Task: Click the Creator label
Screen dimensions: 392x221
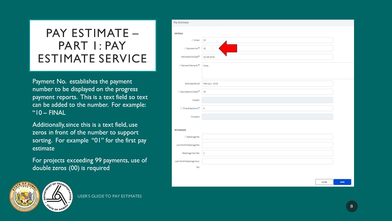Action: [196, 100]
